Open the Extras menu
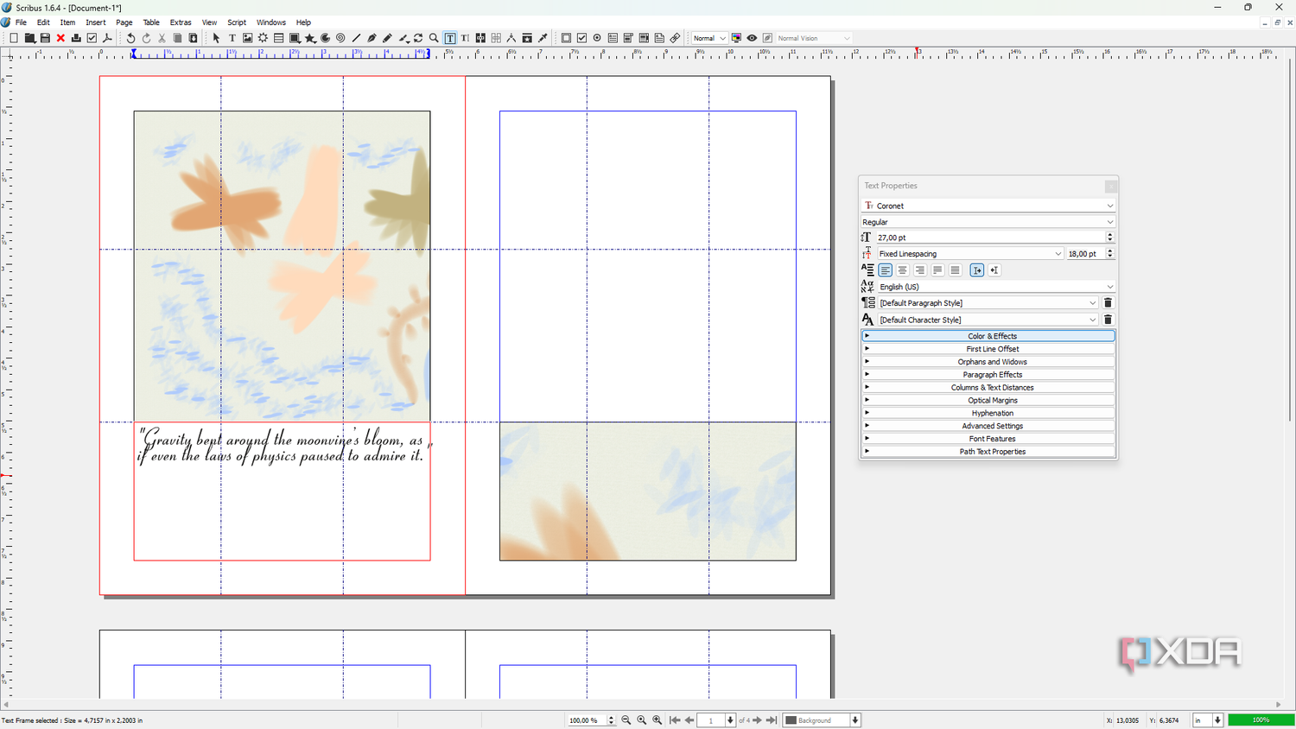Image resolution: width=1296 pixels, height=729 pixels. click(x=181, y=22)
